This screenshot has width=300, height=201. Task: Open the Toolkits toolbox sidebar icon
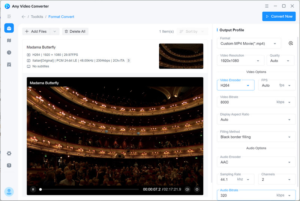tap(9, 28)
